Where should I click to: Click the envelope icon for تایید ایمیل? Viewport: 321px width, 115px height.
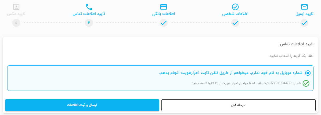304,7
